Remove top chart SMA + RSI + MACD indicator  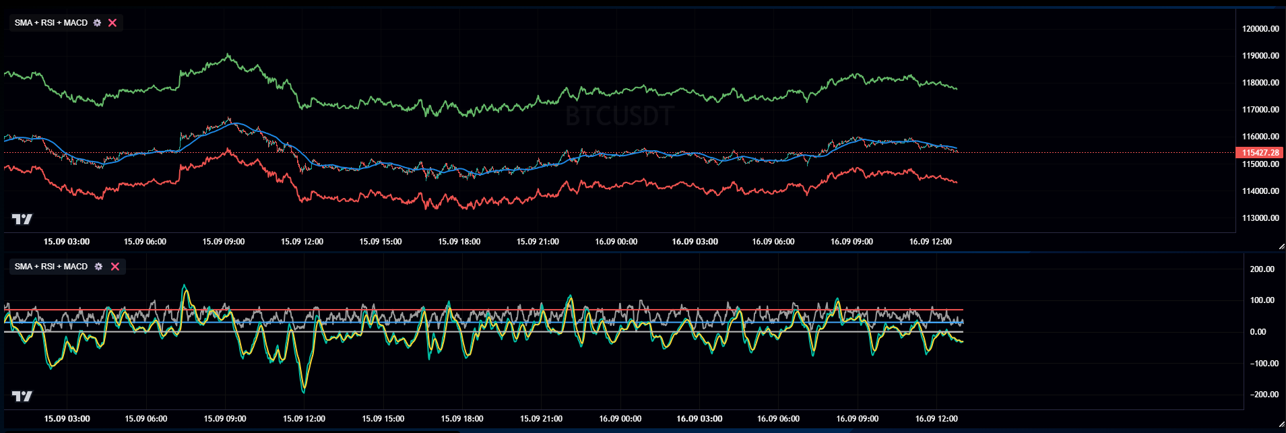point(112,23)
